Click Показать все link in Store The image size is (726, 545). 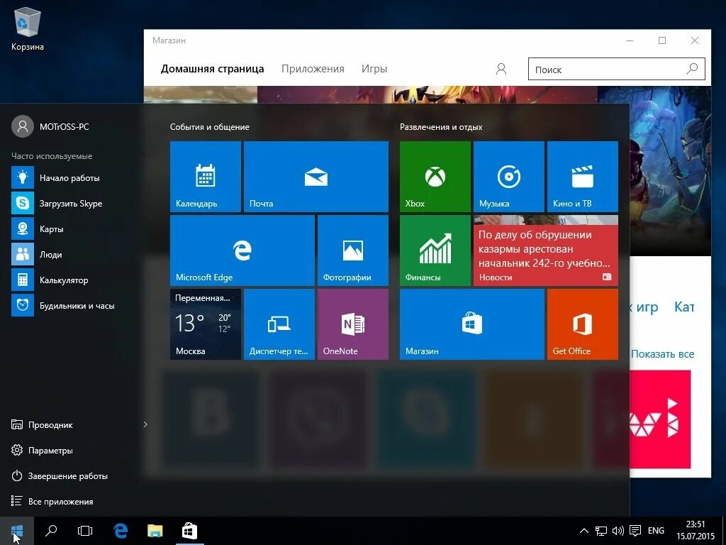663,354
